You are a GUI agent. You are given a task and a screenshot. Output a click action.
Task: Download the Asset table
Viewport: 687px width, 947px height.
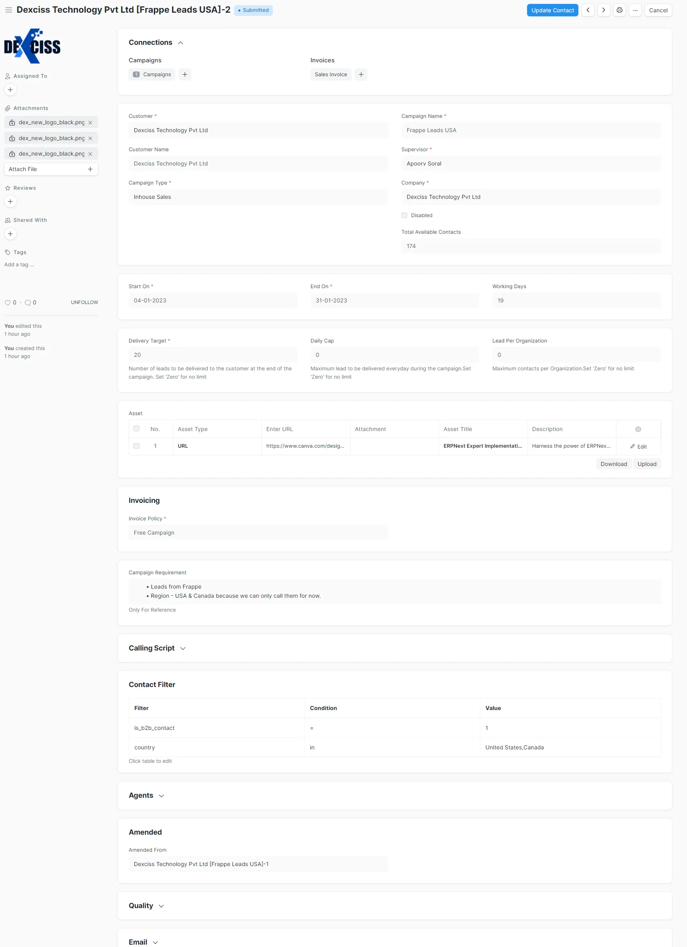614,464
